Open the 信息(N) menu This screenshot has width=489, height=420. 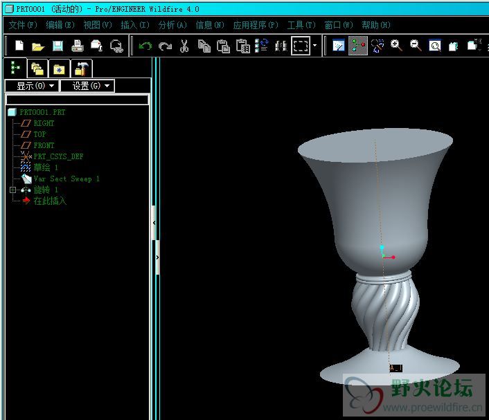(x=210, y=25)
